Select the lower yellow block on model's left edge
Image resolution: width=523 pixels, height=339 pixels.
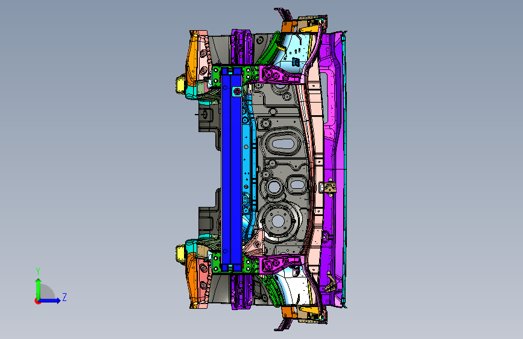pyautogui.click(x=180, y=253)
